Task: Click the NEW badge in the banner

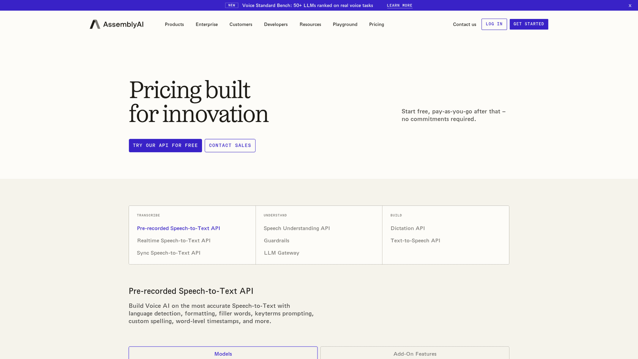Action: (232, 5)
